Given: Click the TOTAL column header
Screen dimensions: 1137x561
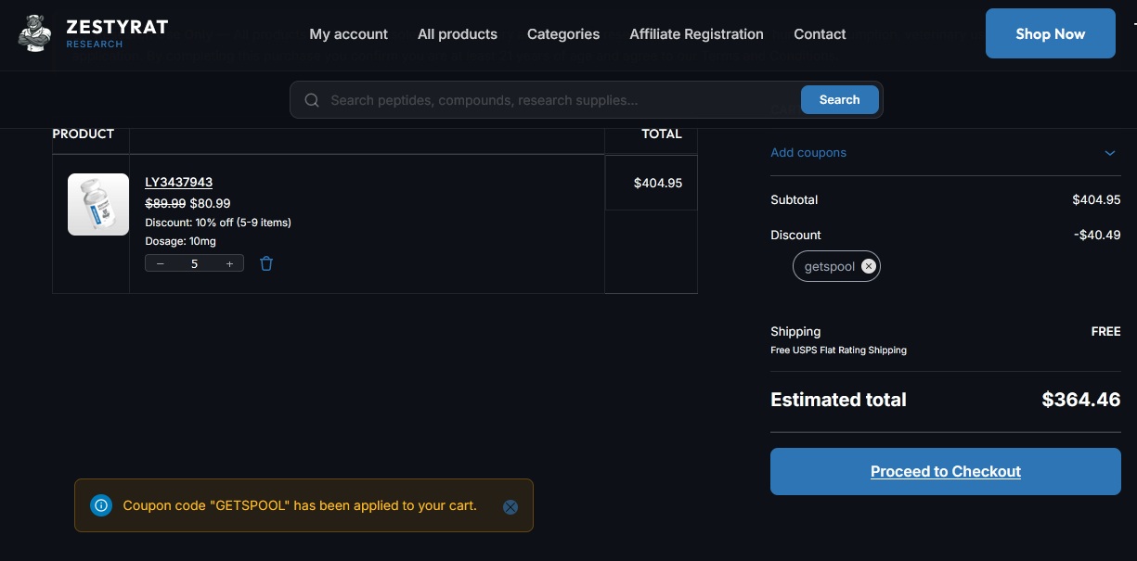Looking at the screenshot, I should [x=662, y=134].
